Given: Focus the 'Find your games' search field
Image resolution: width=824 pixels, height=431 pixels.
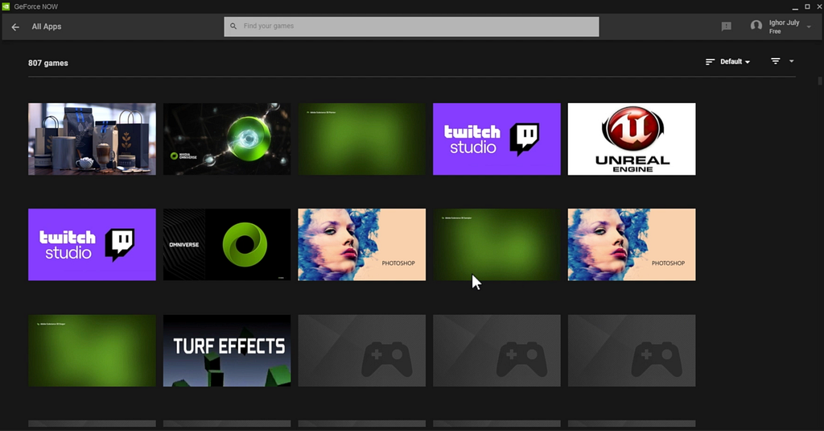Looking at the screenshot, I should pyautogui.click(x=411, y=27).
